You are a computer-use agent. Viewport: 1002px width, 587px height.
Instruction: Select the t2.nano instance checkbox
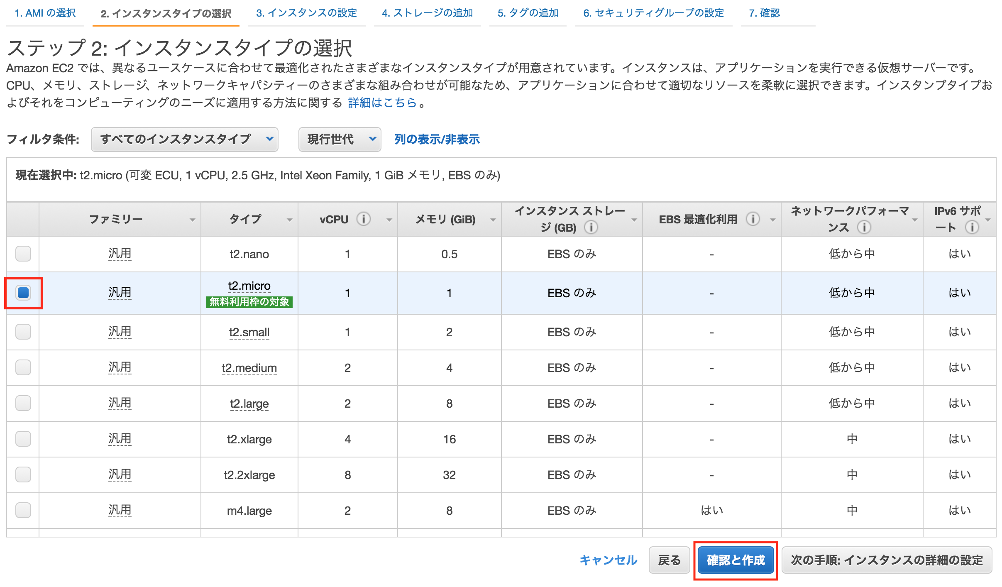pos(23,254)
